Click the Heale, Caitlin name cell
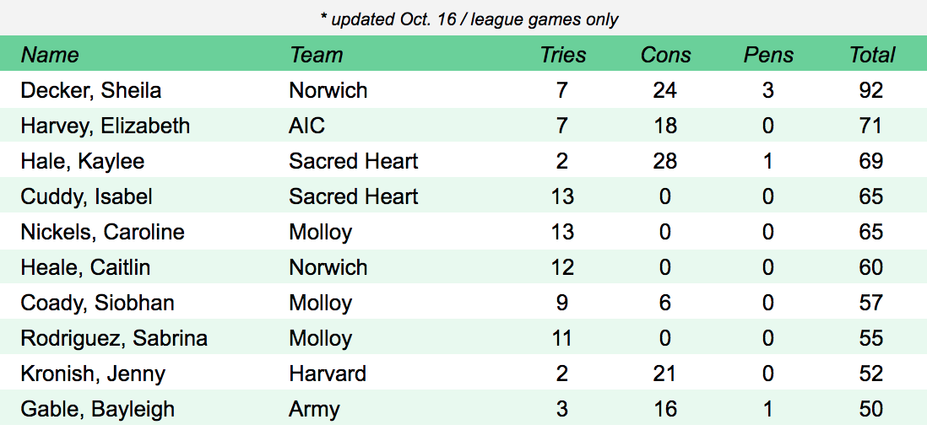The height and width of the screenshot is (430, 927). 85,268
